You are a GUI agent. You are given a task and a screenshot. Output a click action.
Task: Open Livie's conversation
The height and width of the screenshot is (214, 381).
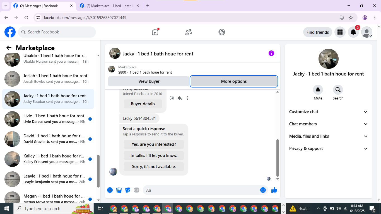pyautogui.click(x=48, y=119)
